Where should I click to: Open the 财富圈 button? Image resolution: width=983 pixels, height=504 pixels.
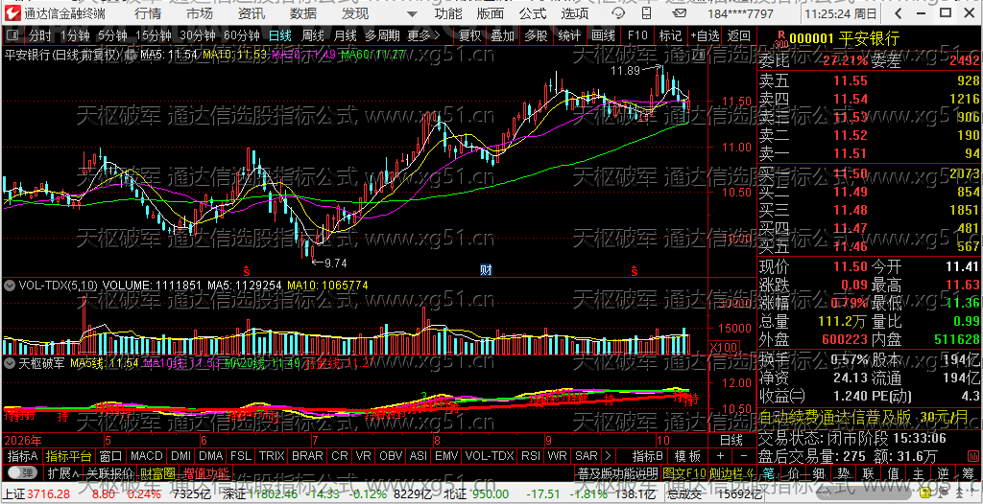tap(157, 472)
